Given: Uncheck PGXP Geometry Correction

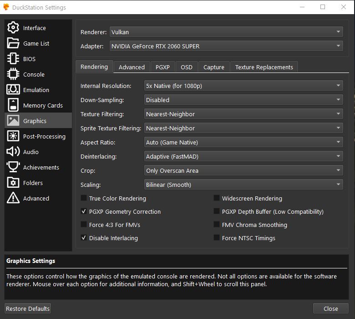Looking at the screenshot, I should 84,211.
